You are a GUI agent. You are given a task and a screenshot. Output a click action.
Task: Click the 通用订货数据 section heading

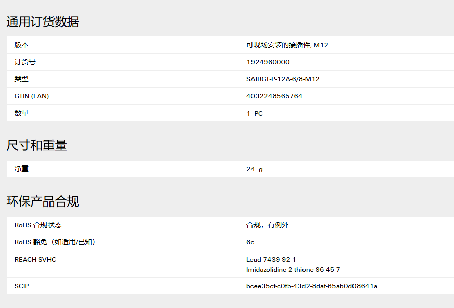(42, 22)
